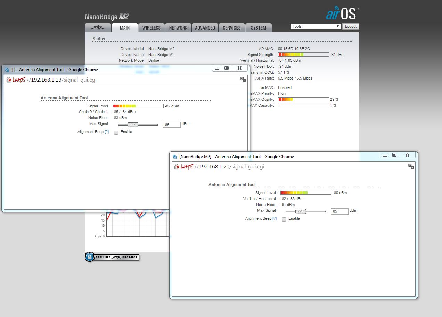The image size is (442, 317).
Task: Click translate icon in 192.168.1.20 window
Action: pyautogui.click(x=411, y=167)
